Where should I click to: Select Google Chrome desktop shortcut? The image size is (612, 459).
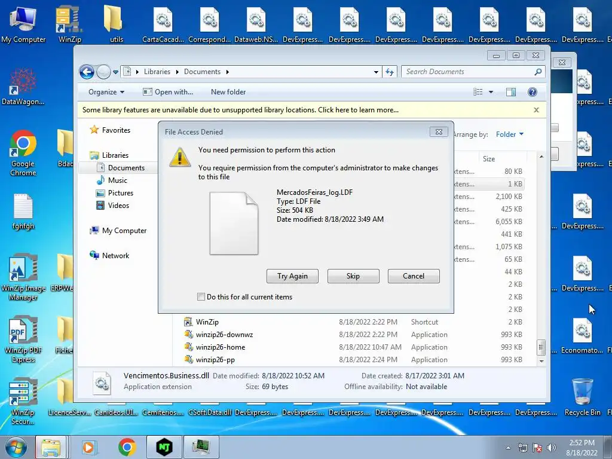(x=23, y=153)
